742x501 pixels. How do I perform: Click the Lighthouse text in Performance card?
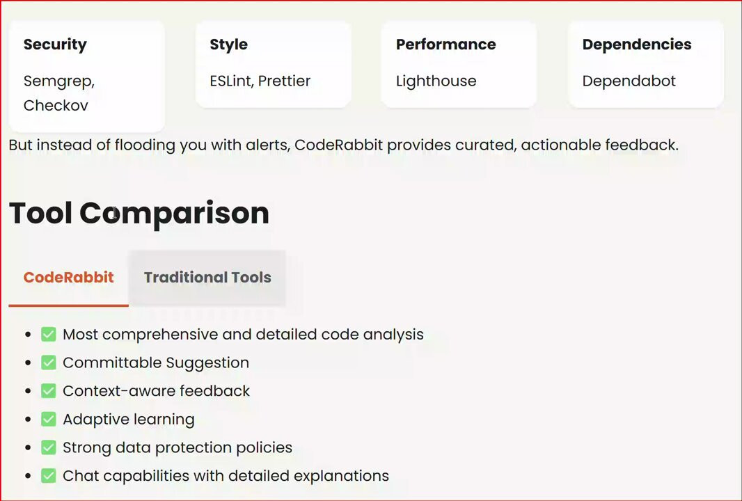coord(436,81)
